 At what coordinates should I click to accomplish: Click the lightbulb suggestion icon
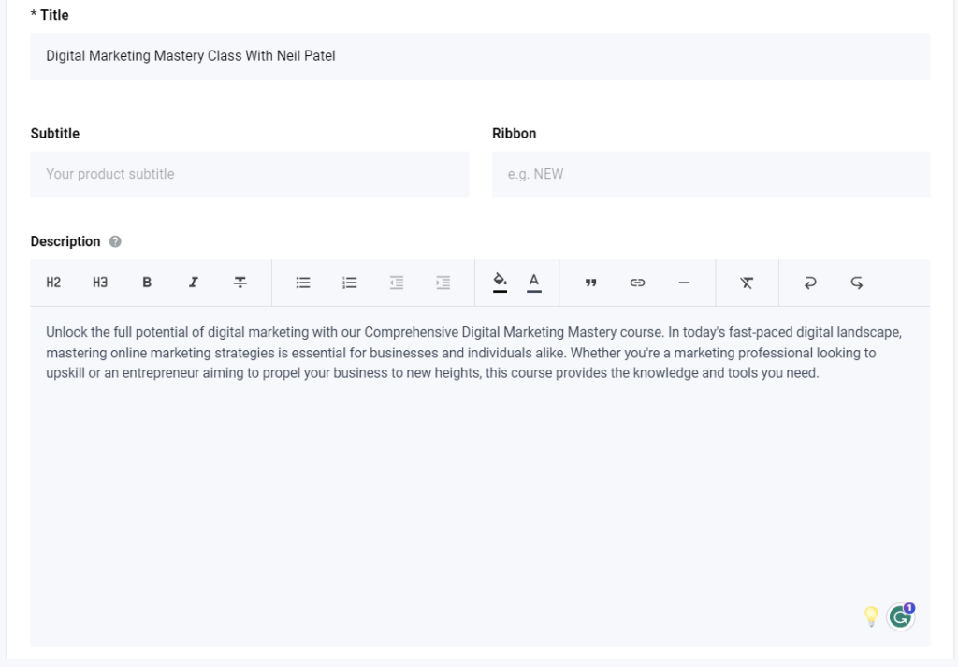[x=871, y=616]
